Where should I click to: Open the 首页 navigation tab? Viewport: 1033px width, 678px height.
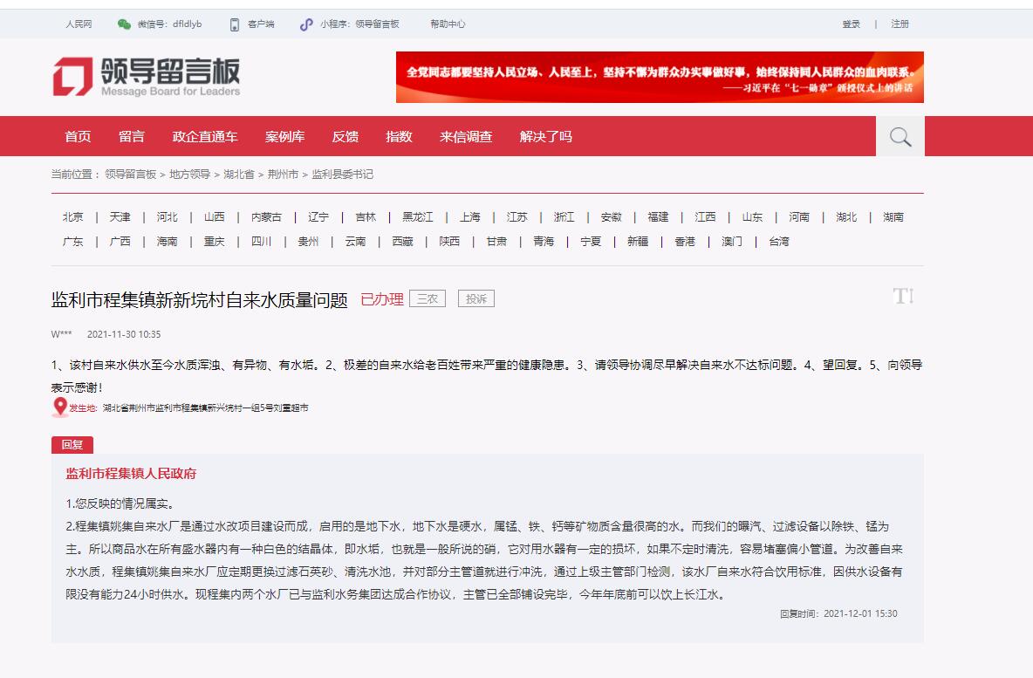(x=78, y=137)
